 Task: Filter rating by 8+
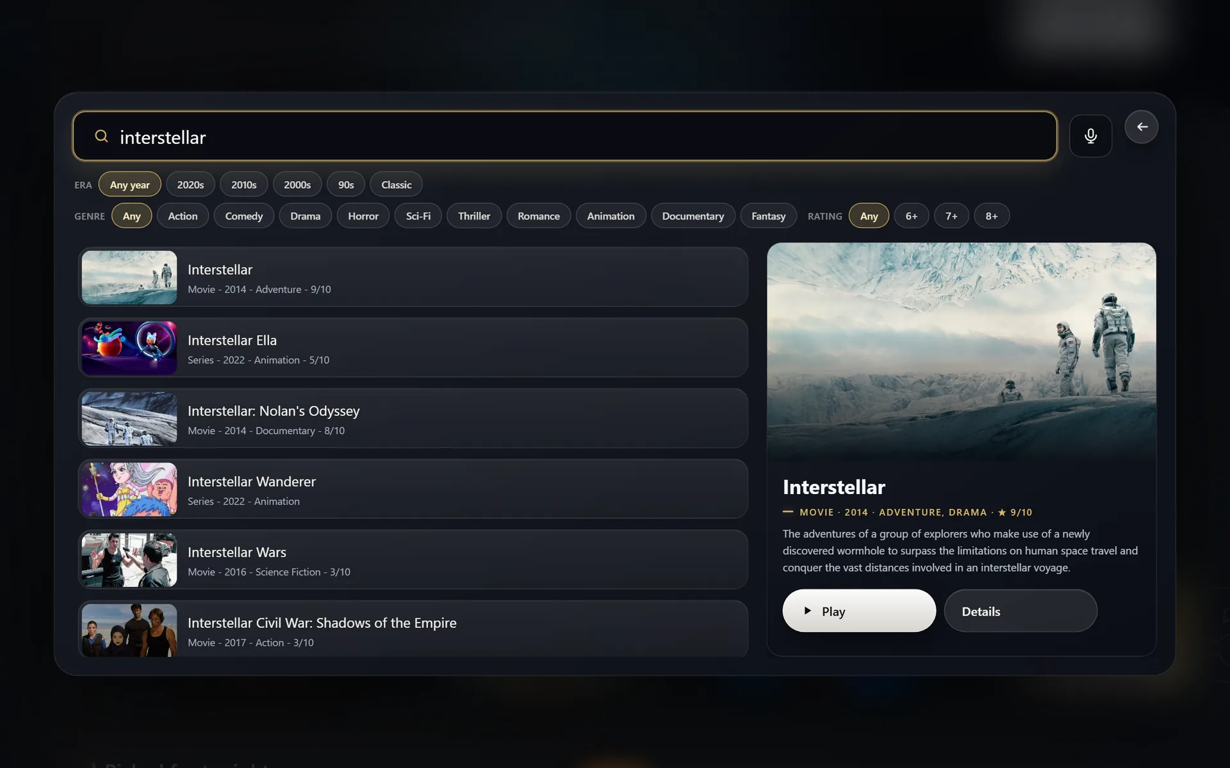[x=992, y=216]
